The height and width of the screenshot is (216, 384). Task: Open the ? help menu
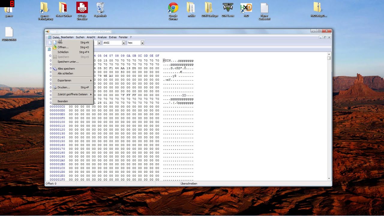(x=131, y=37)
